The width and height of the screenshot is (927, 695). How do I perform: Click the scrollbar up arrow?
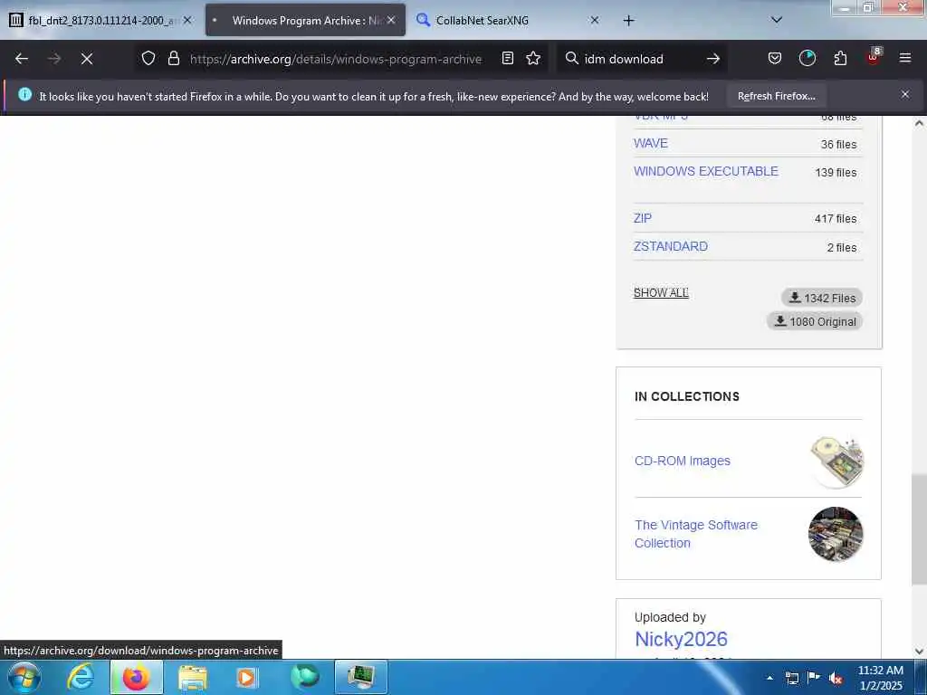tap(919, 123)
